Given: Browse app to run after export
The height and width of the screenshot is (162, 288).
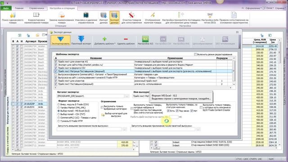Looking at the screenshot, I should click(x=125, y=130).
